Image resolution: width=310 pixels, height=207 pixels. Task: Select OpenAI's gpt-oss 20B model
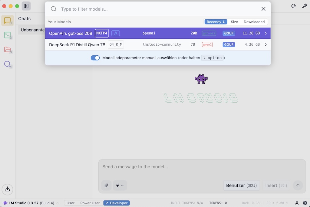(158, 33)
